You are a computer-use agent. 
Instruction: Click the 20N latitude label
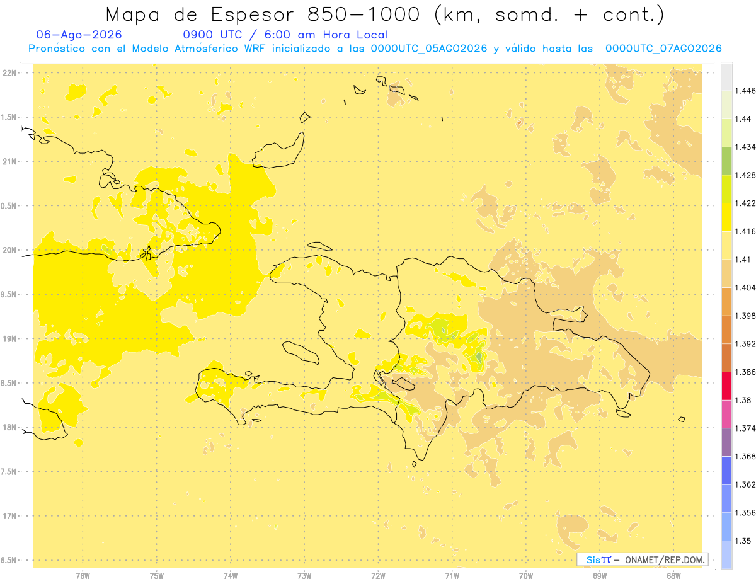[x=9, y=250]
